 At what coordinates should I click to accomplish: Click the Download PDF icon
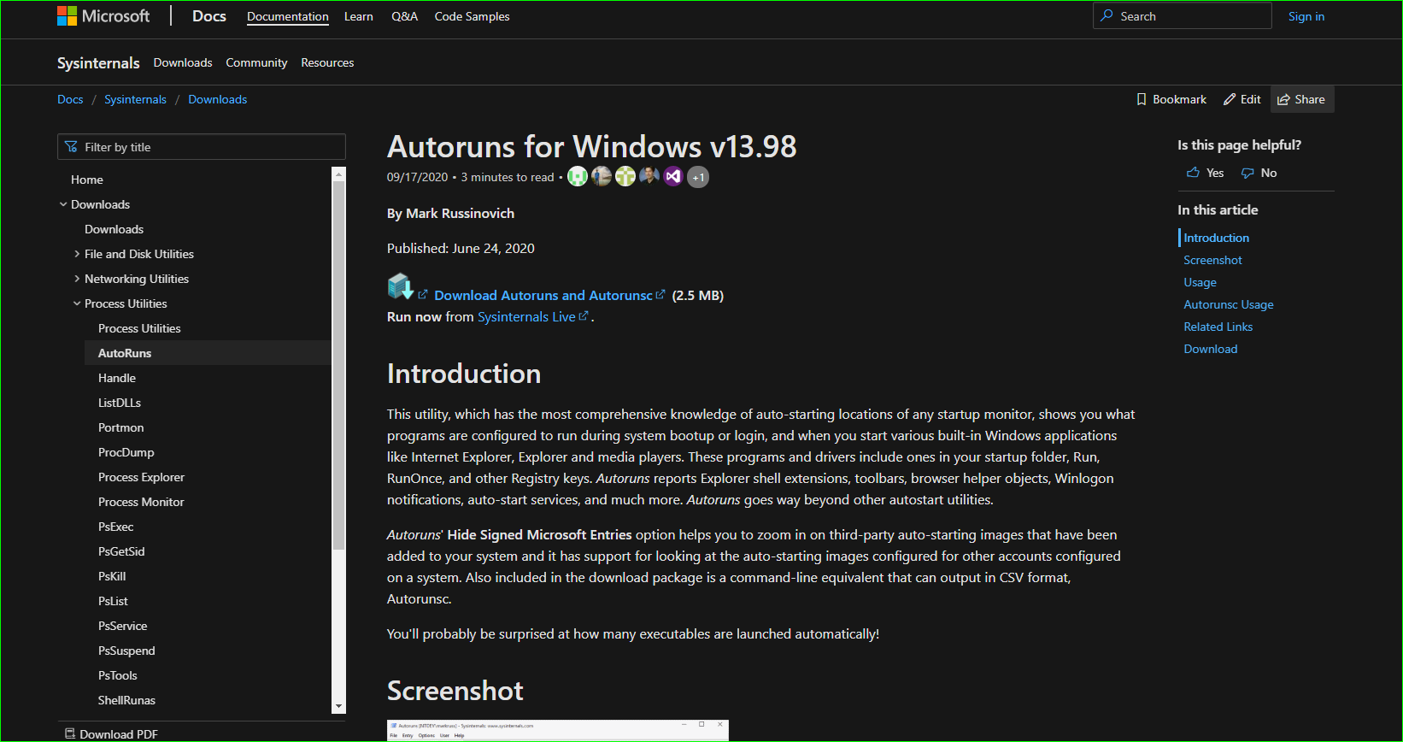coord(70,733)
